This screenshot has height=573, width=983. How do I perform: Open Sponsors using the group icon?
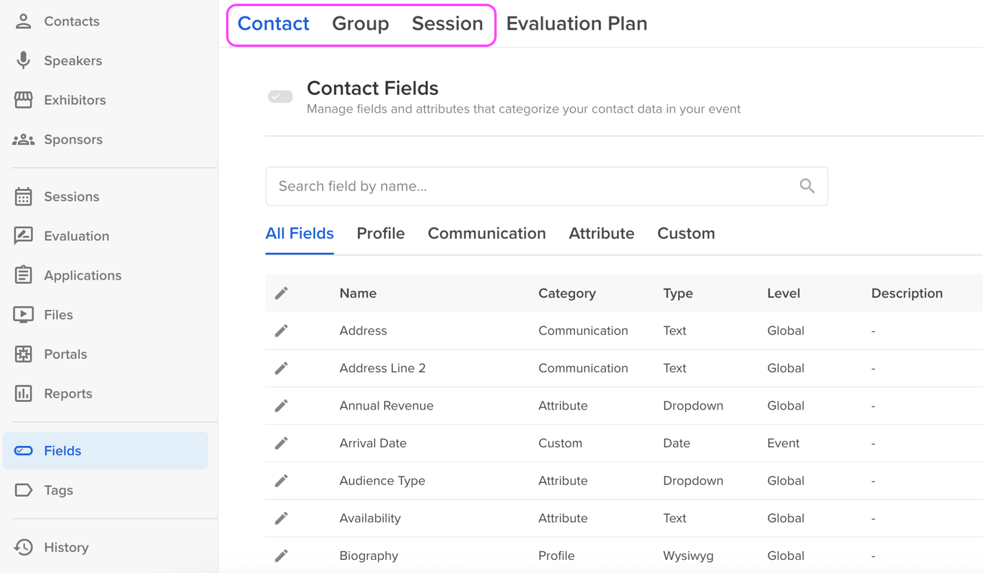point(23,139)
